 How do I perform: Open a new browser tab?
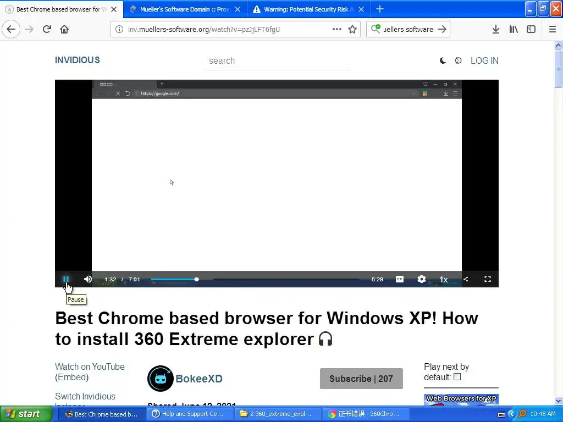[x=380, y=9]
